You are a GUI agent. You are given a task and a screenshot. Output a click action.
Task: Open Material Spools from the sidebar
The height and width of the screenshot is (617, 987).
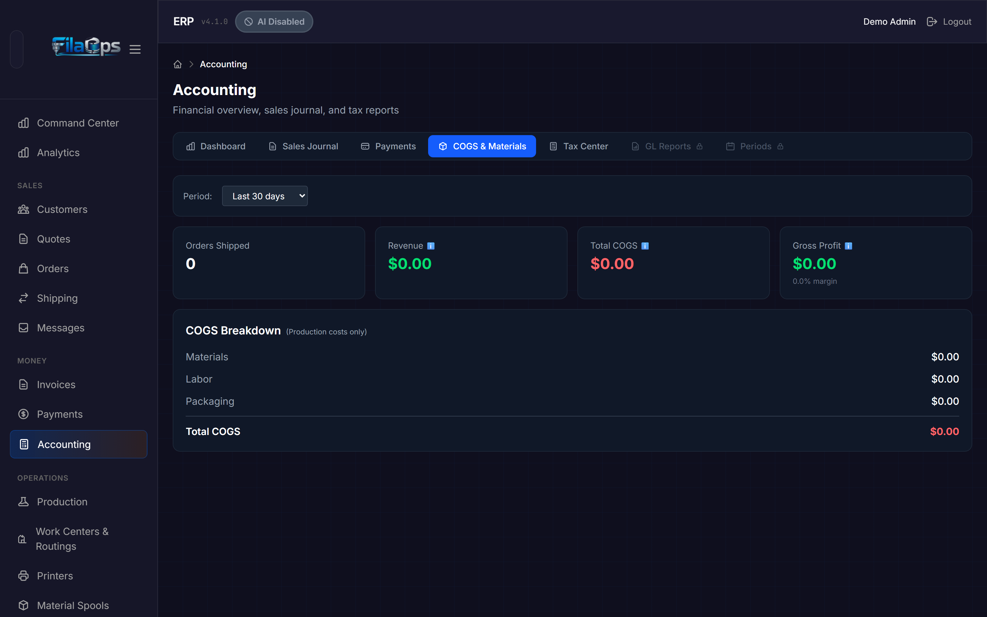click(78, 606)
